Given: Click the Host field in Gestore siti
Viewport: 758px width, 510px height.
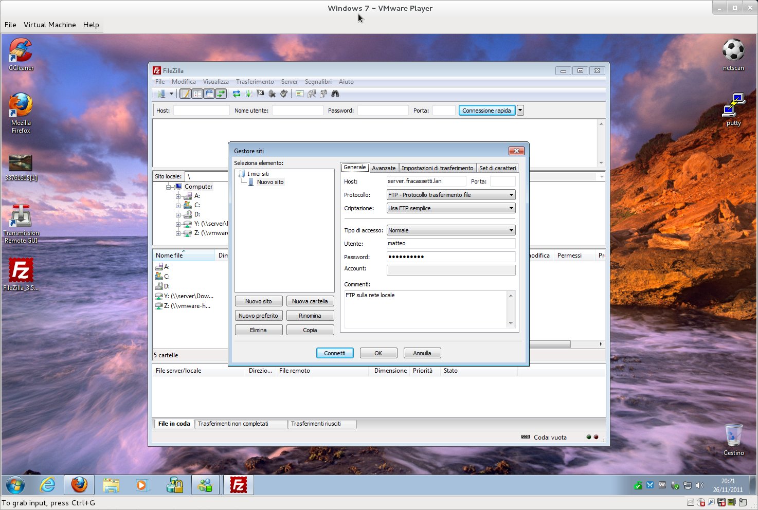Looking at the screenshot, I should [426, 181].
